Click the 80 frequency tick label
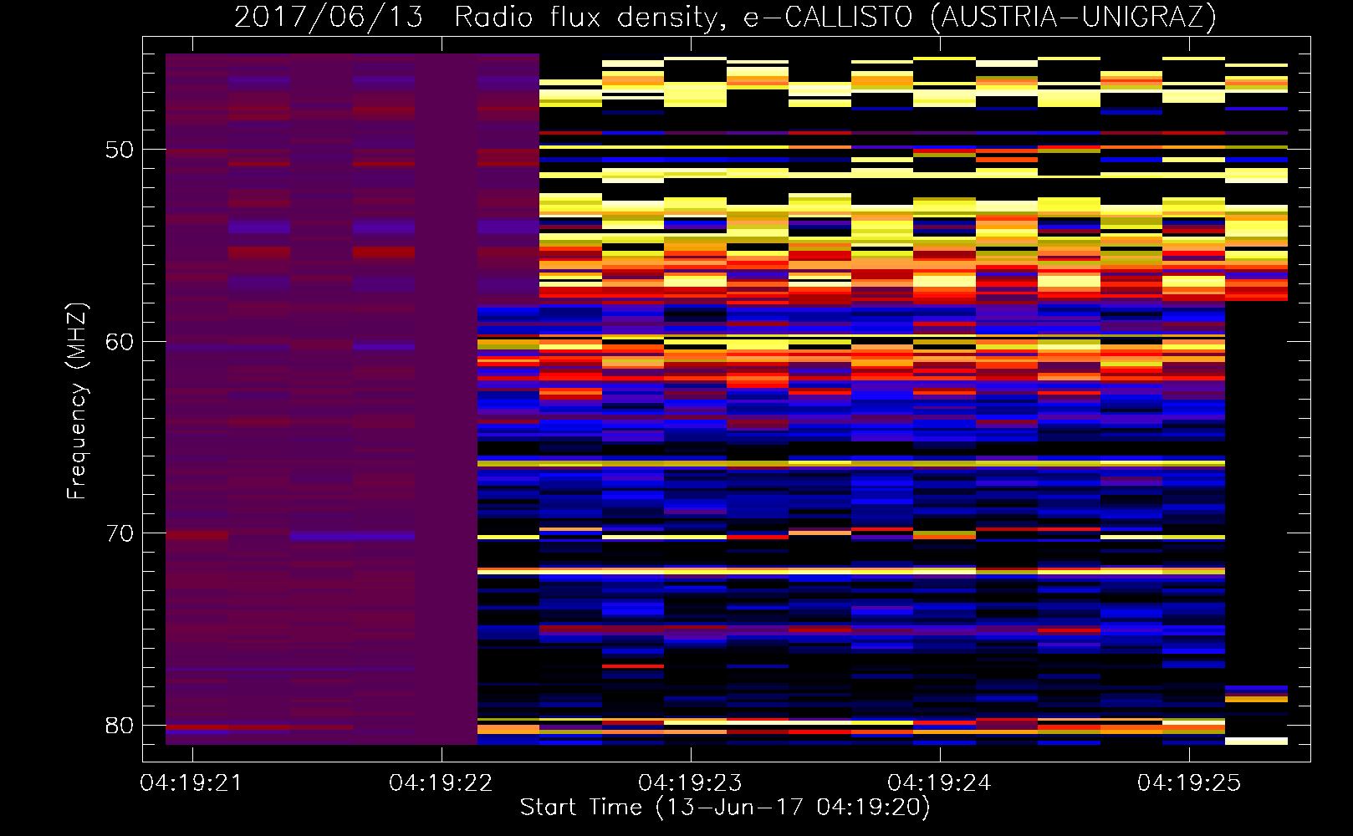 tap(120, 726)
